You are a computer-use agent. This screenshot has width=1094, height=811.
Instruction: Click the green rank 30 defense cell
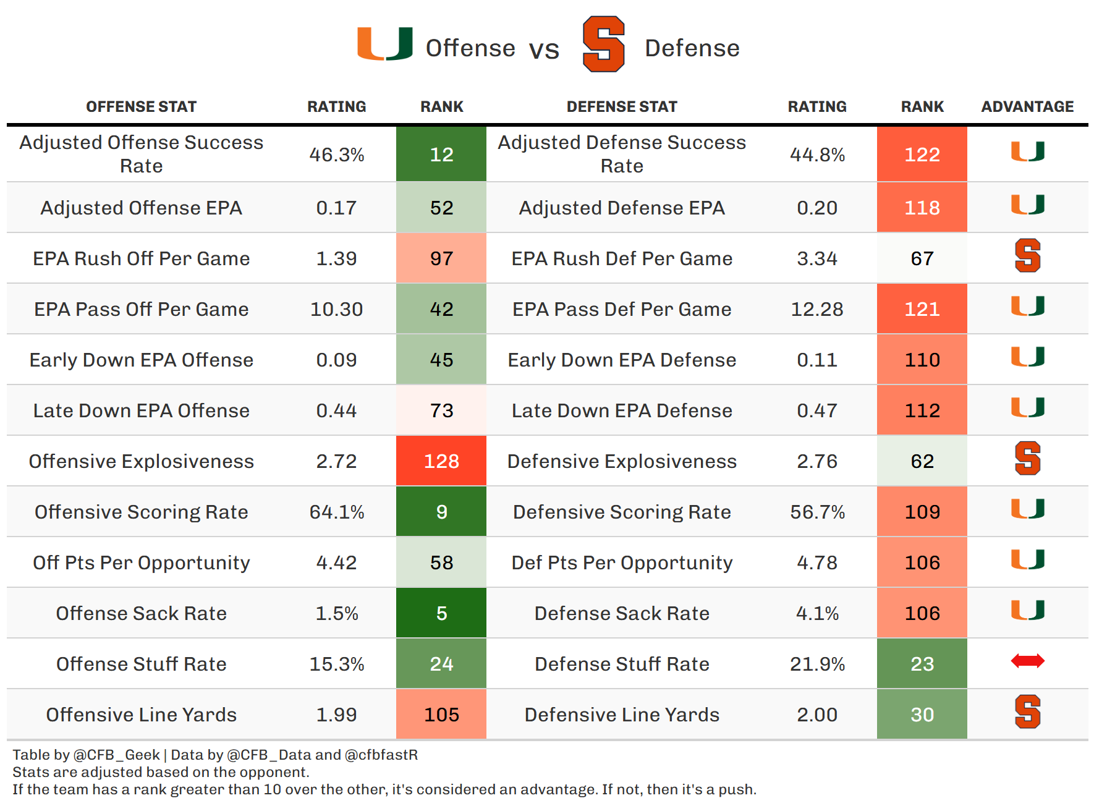click(922, 715)
